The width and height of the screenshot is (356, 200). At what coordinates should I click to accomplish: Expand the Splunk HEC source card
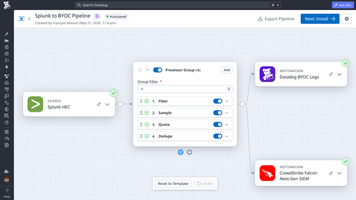pos(107,104)
